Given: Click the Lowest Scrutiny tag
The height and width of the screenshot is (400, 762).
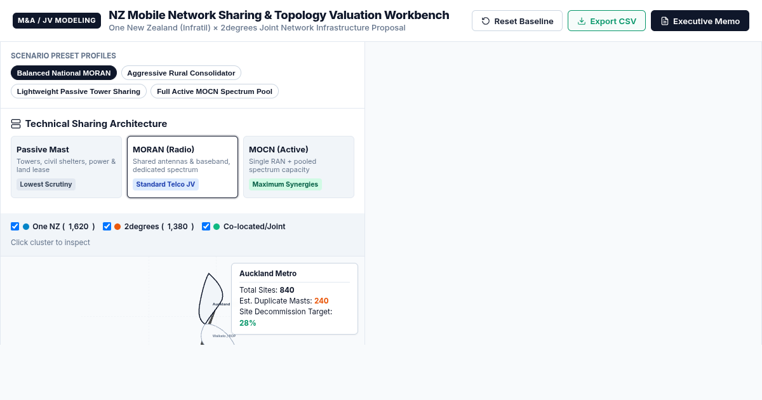Looking at the screenshot, I should coord(46,185).
